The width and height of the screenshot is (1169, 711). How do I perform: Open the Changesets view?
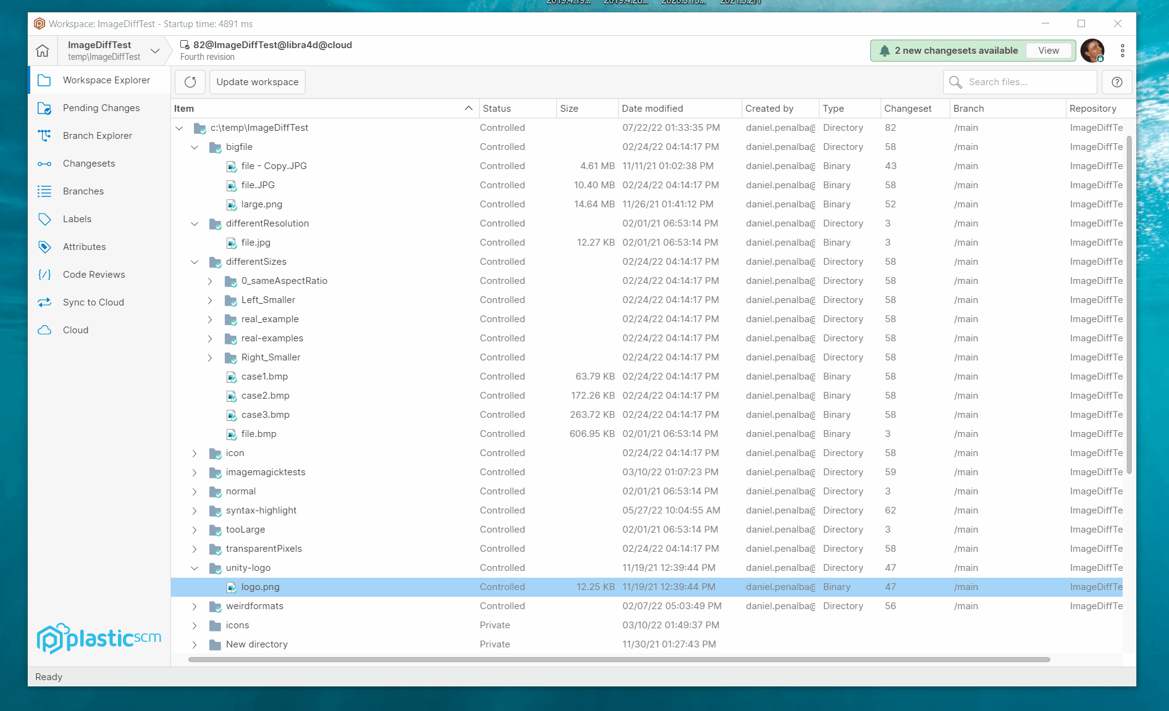[89, 163]
